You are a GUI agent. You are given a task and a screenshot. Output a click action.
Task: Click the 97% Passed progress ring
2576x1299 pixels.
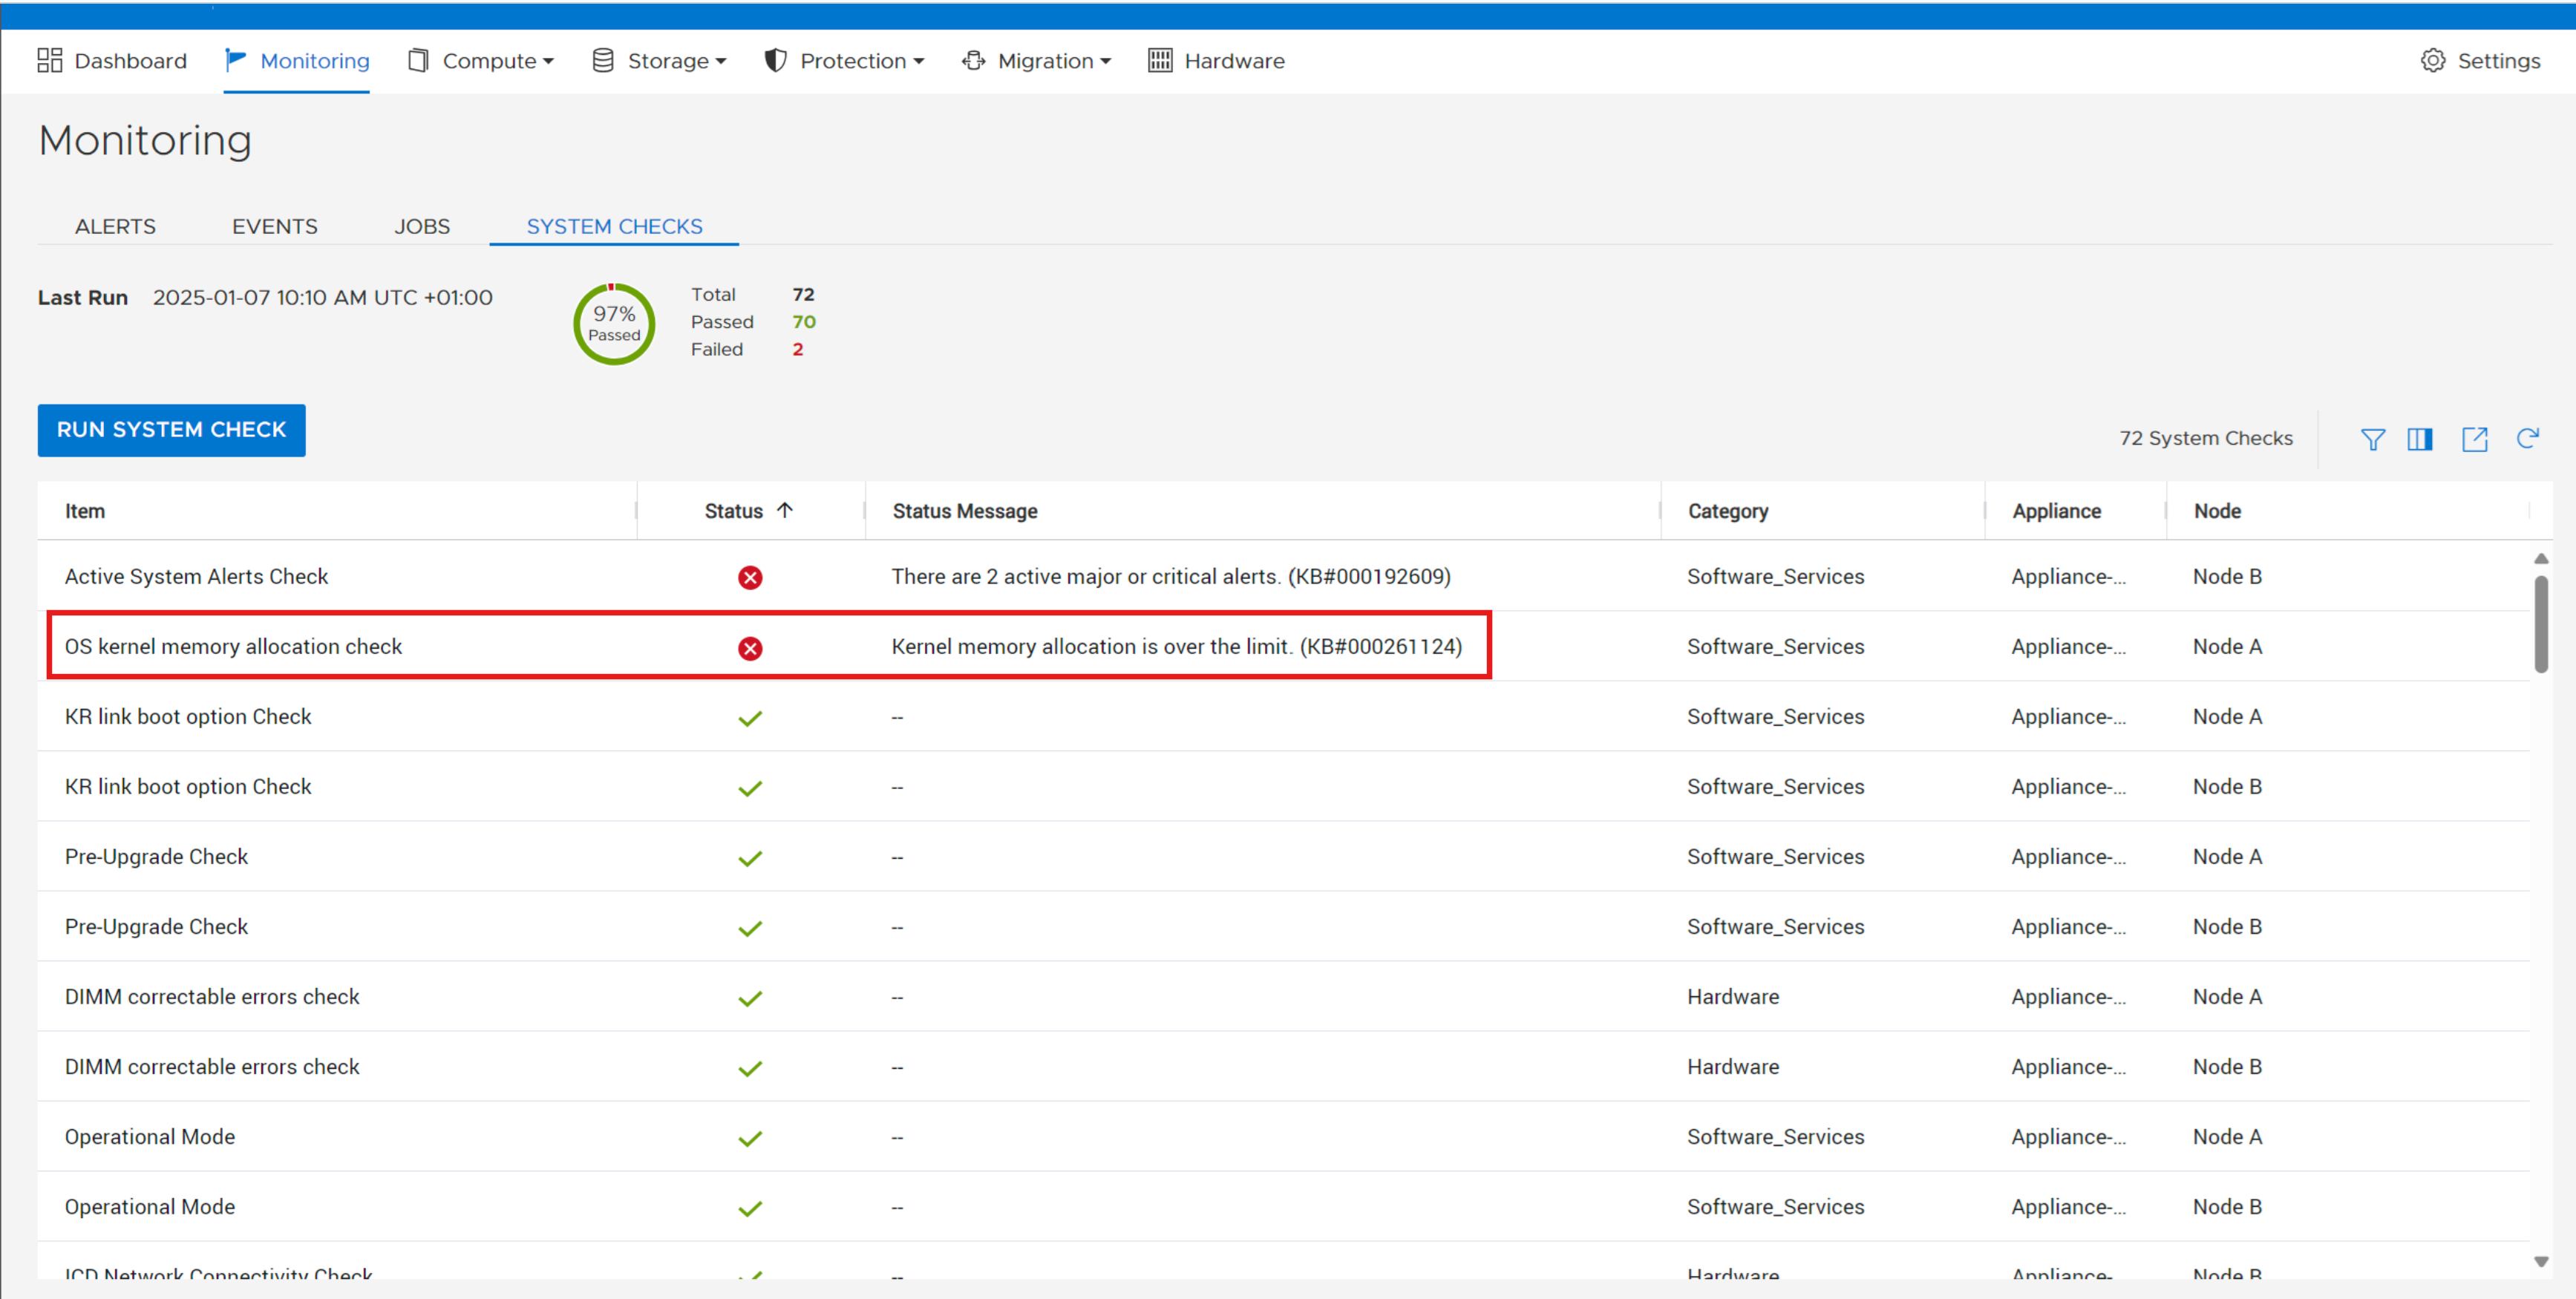pyautogui.click(x=613, y=323)
